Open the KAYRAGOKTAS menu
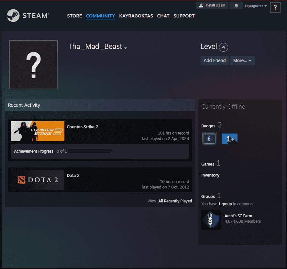The height and width of the screenshot is (269, 287). [136, 16]
